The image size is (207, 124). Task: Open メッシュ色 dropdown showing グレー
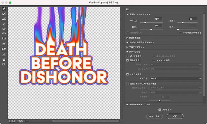coord(175,69)
